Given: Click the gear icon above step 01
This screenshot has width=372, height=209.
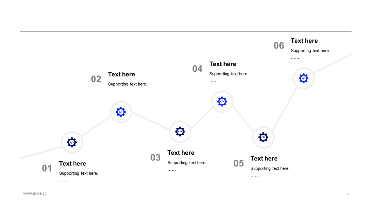Looking at the screenshot, I should click(72, 143).
